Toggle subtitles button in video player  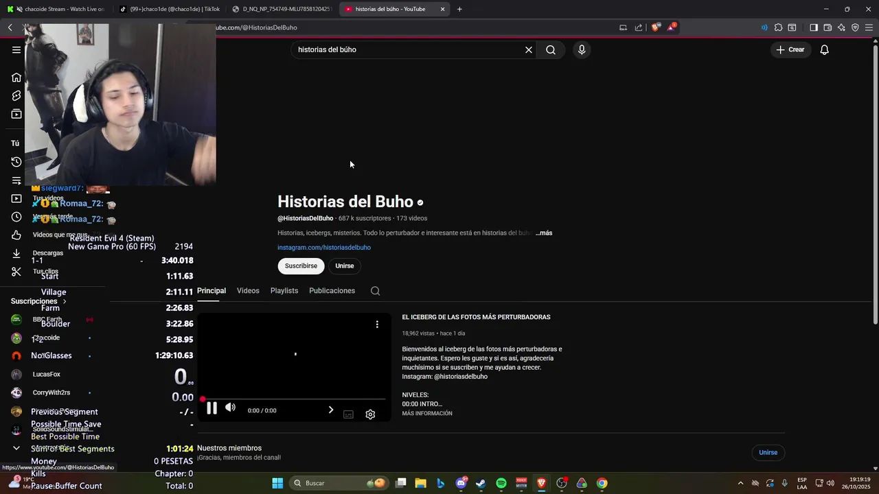click(x=348, y=414)
